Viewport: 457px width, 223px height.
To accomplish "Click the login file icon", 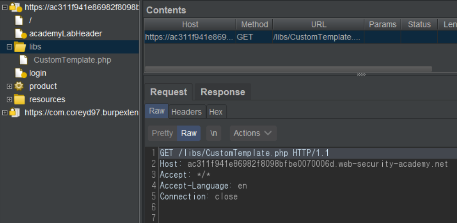I will [x=20, y=73].
